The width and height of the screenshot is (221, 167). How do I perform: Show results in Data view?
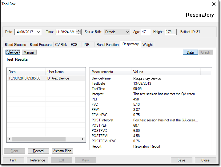[190, 52]
